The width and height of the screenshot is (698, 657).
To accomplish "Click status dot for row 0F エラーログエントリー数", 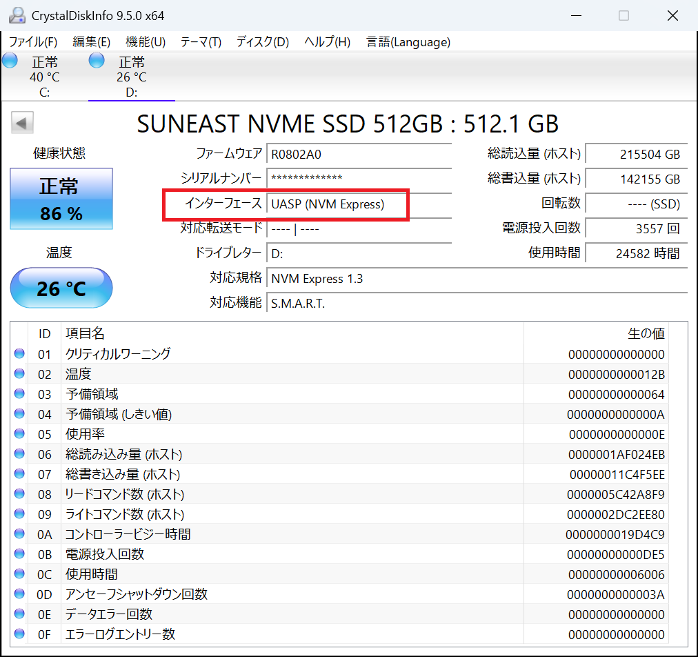I will point(19,634).
